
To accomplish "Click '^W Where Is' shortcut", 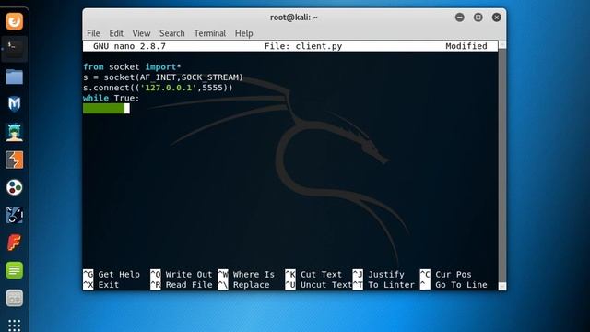I will point(246,275).
